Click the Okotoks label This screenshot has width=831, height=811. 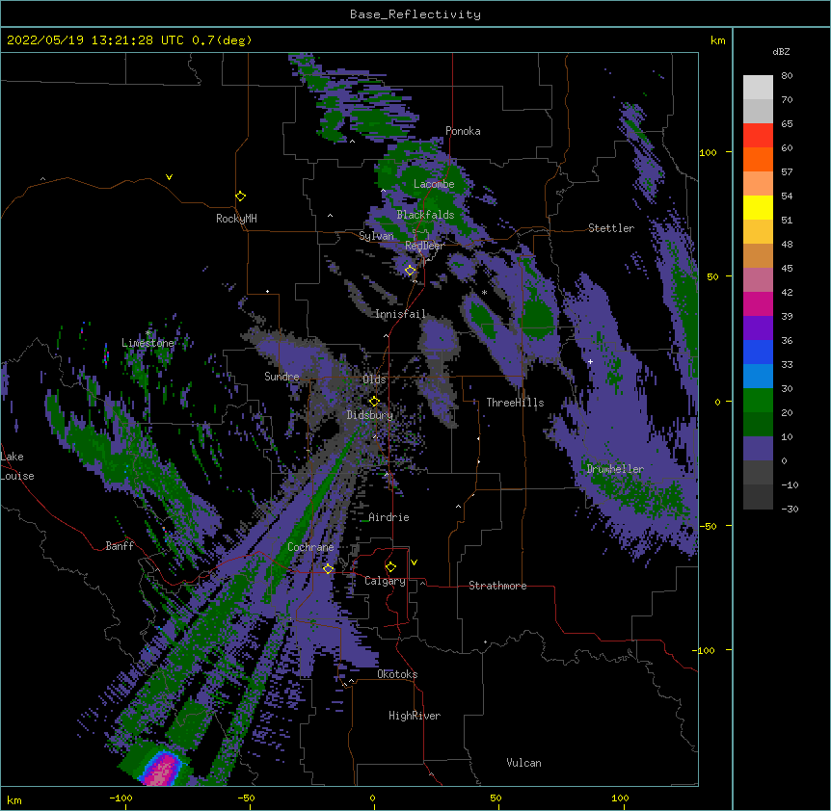click(397, 674)
